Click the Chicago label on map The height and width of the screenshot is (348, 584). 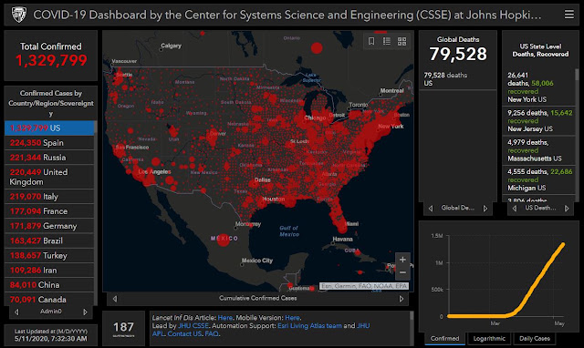tap(315, 118)
